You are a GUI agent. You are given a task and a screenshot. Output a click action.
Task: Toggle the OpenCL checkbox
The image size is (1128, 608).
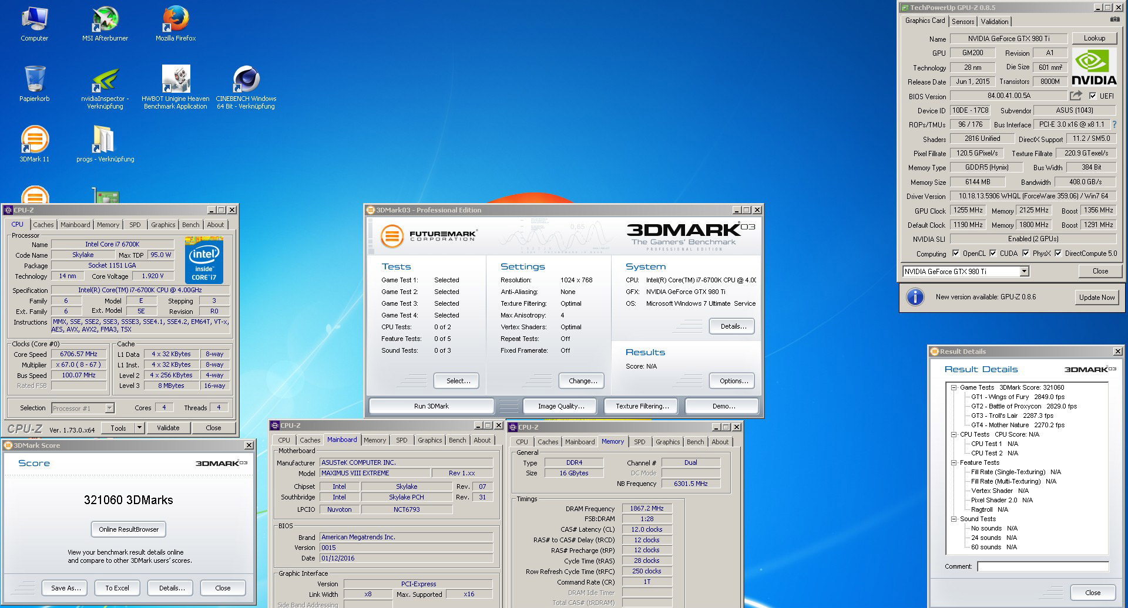click(956, 254)
